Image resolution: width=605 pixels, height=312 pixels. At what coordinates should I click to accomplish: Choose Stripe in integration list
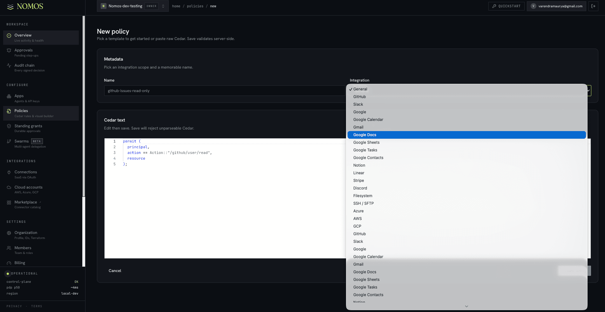466,181
